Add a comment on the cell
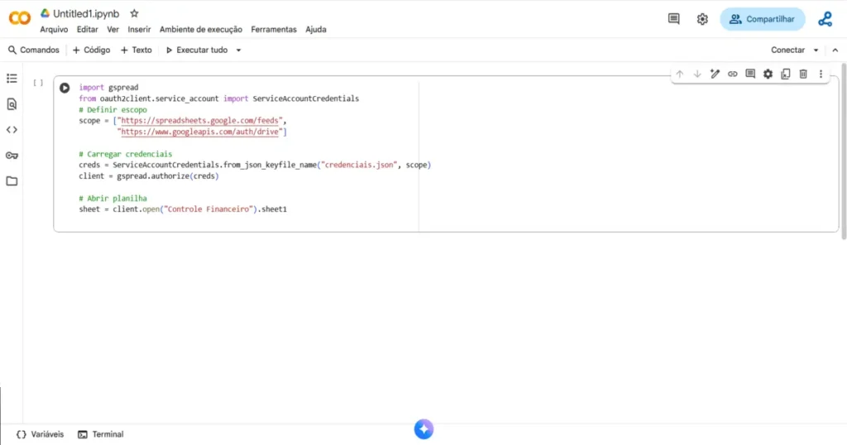 click(750, 74)
